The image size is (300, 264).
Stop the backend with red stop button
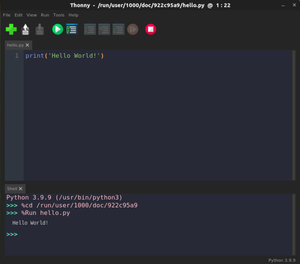pyautogui.click(x=151, y=29)
